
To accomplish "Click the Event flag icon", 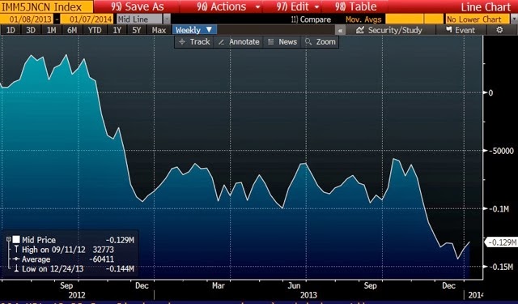I will click(x=448, y=30).
